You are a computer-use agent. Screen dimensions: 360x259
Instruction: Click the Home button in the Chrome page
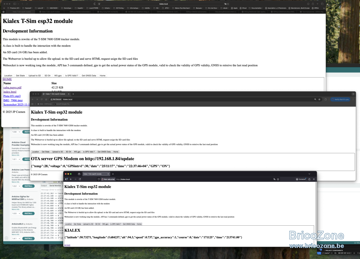(116, 152)
